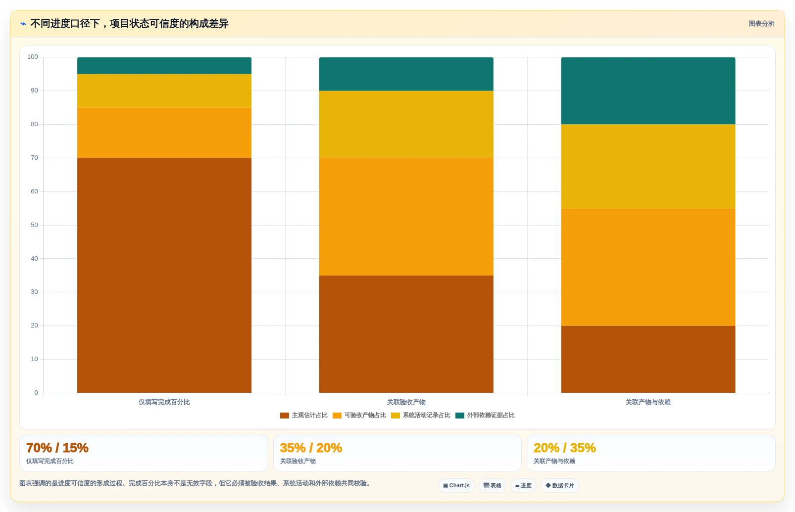Screen dimensions: 795x512
Task: Click the blue lightning icon beside the title
Action: 23,24
